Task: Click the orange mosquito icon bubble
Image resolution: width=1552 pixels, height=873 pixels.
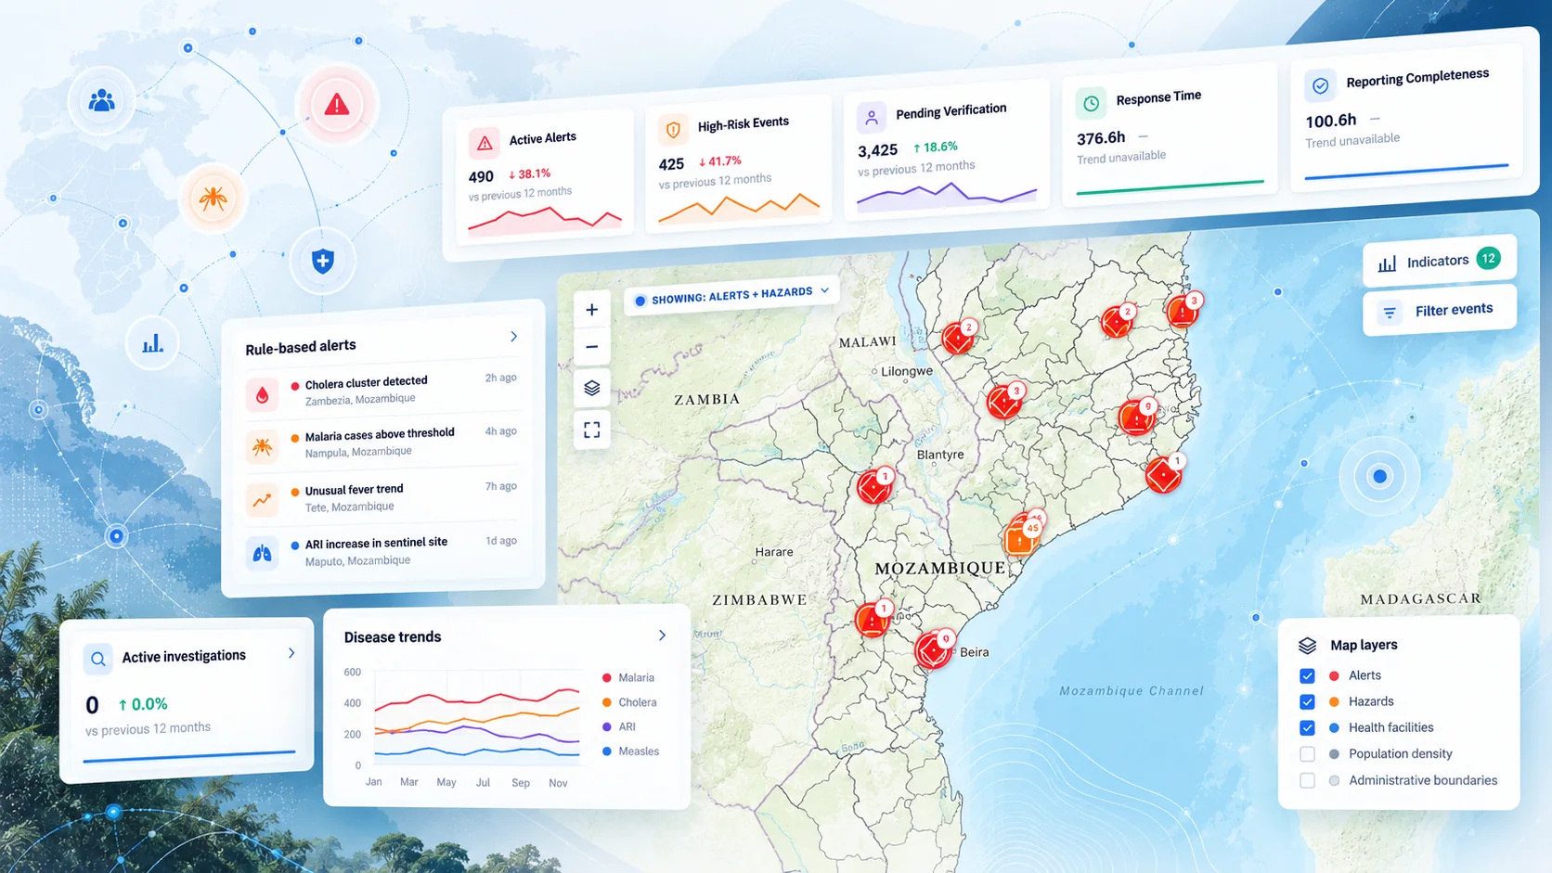Action: tap(213, 198)
